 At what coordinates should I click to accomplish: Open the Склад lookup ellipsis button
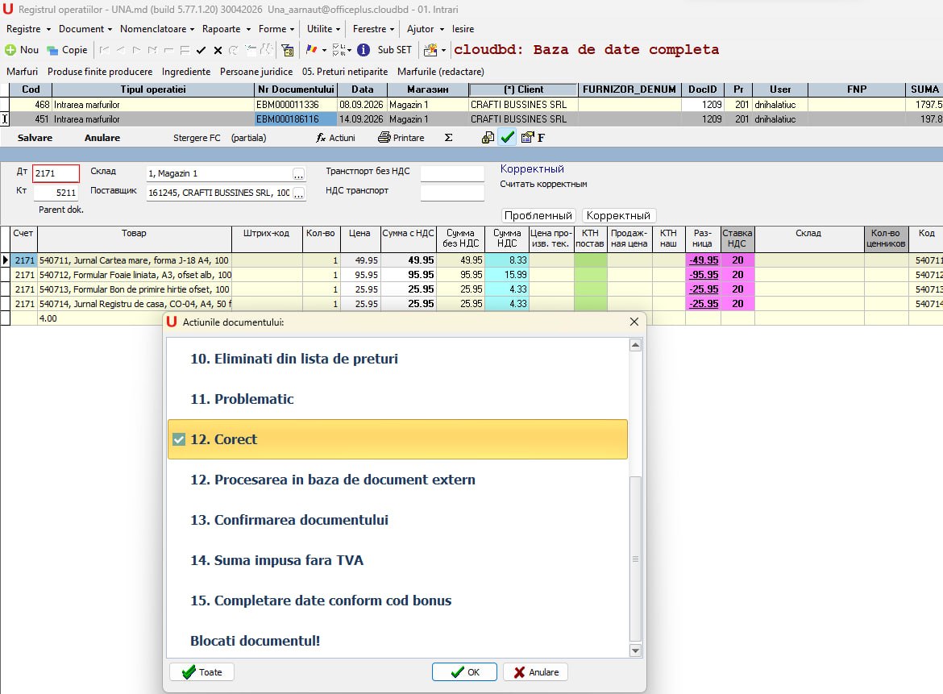click(x=298, y=174)
